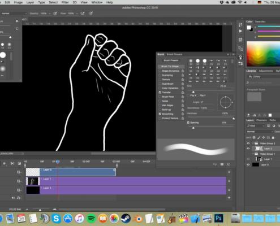280x226 pixels.
Task: Open Spotify from the Dock
Action: 92,219
